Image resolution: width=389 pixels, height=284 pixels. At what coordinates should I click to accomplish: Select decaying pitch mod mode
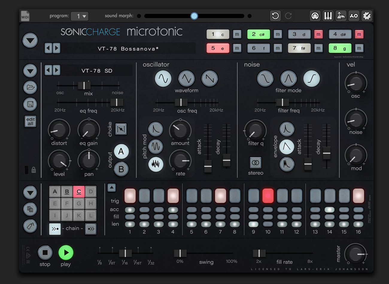(156, 129)
